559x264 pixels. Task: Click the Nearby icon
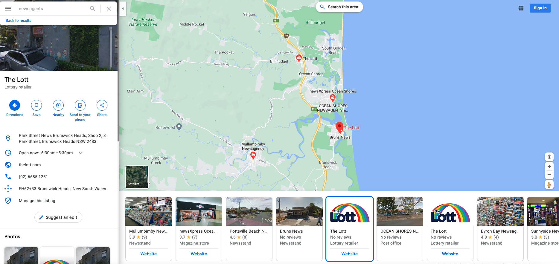[x=58, y=105]
